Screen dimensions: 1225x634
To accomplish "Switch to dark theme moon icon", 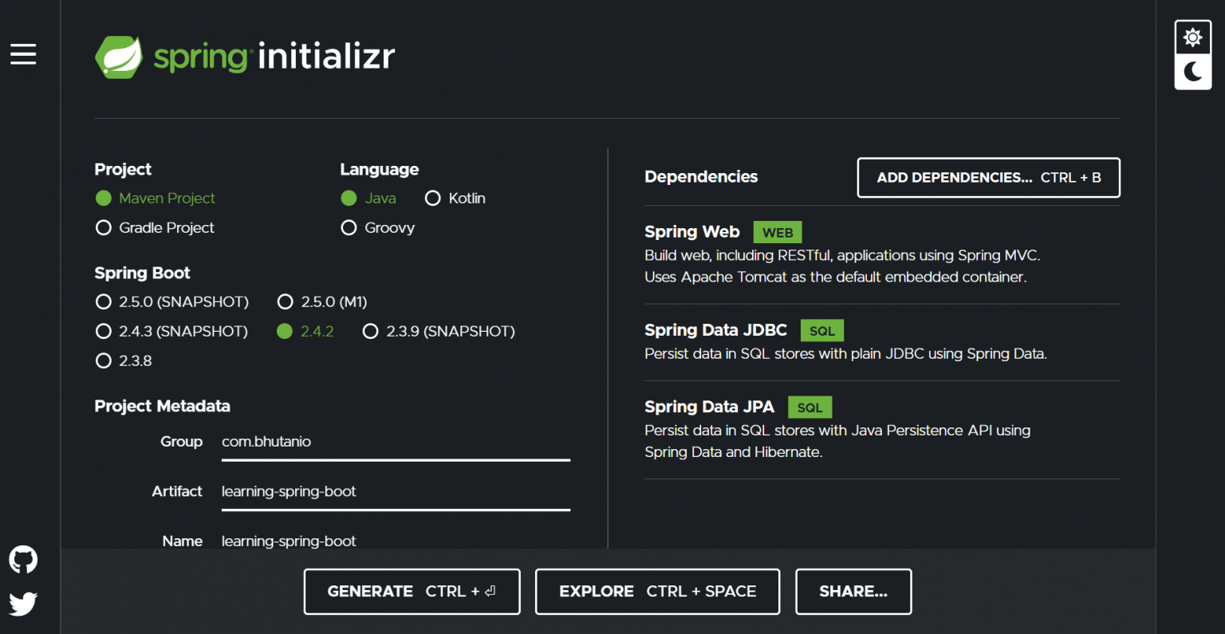I will [x=1193, y=72].
